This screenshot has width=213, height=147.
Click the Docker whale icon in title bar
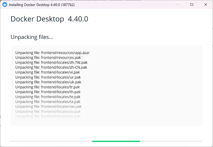[5, 5]
